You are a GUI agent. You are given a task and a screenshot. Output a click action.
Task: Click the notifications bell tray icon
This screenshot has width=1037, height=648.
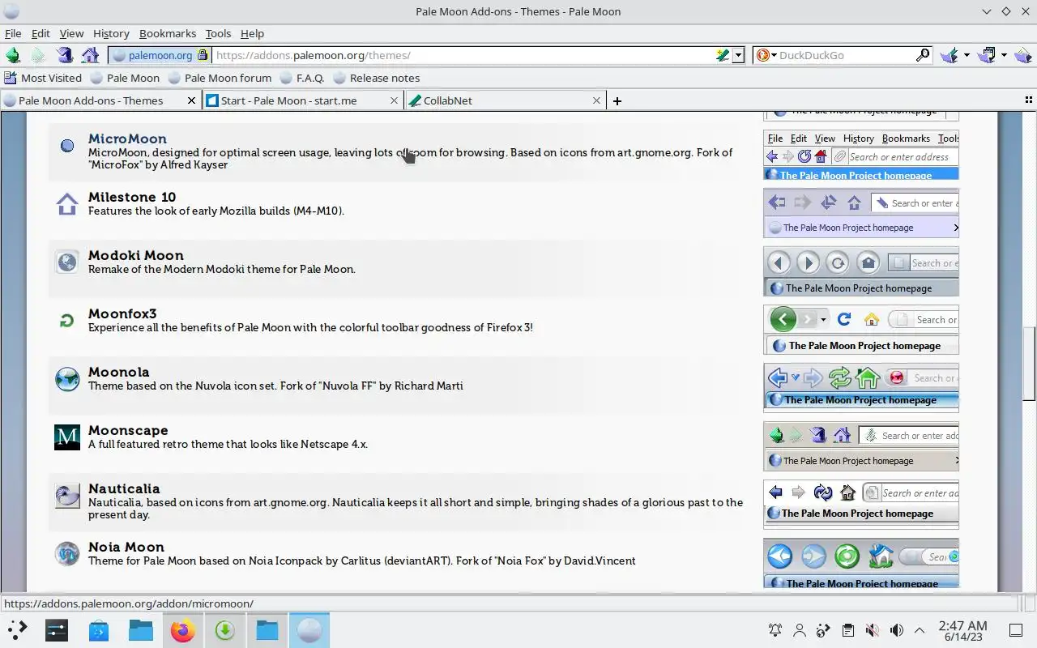coord(775,630)
